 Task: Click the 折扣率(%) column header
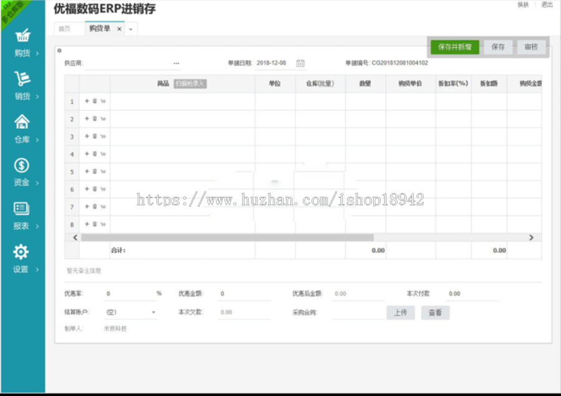[x=453, y=83]
